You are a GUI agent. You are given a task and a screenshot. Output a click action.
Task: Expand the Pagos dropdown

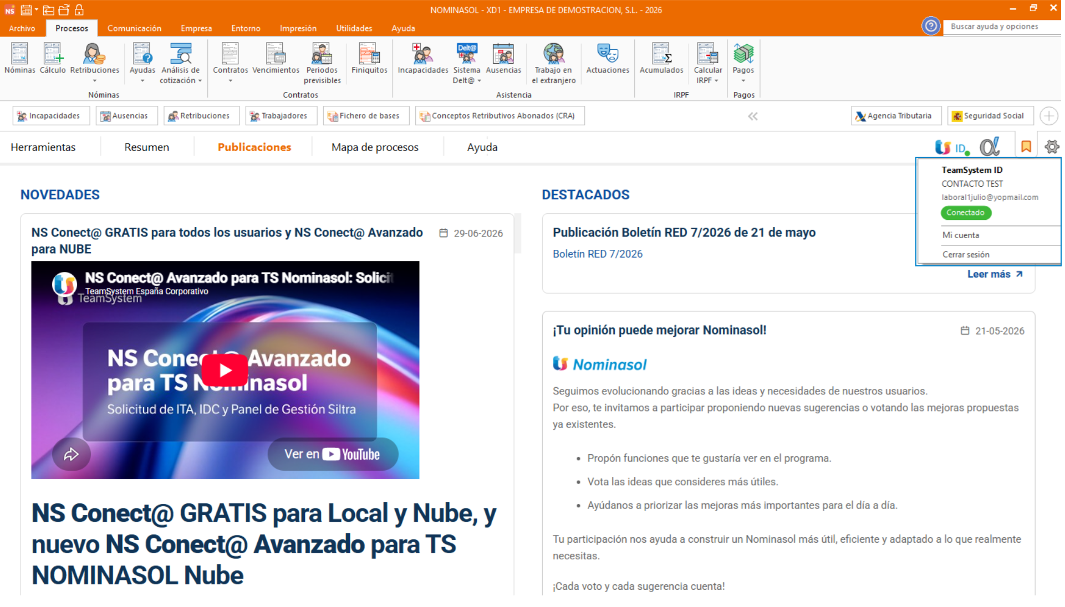click(x=743, y=81)
